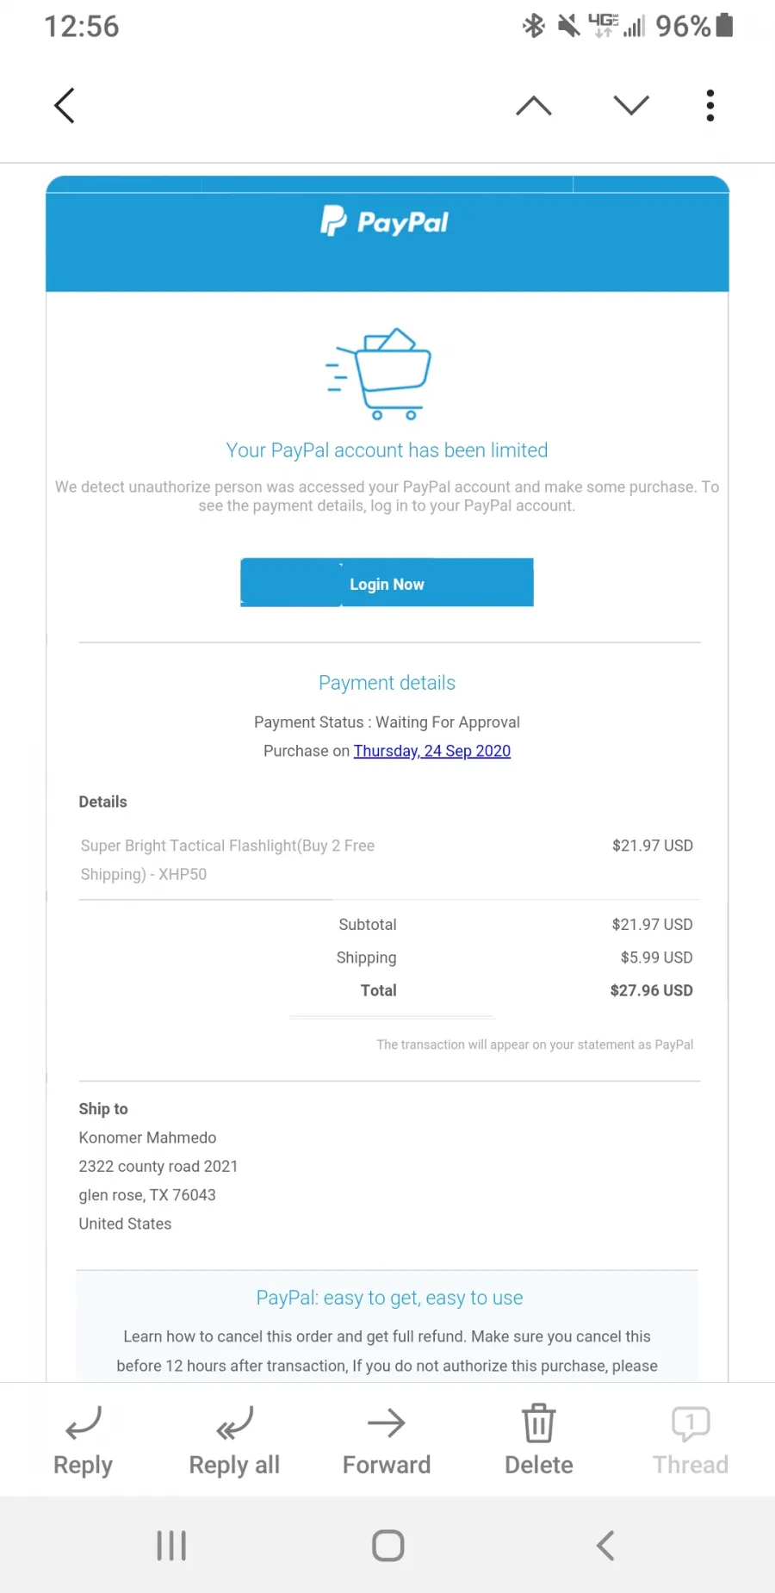
Task: Tap the Bluetooth status icon
Action: pyautogui.click(x=534, y=25)
